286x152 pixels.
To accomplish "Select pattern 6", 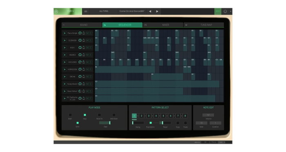I will (170, 116).
